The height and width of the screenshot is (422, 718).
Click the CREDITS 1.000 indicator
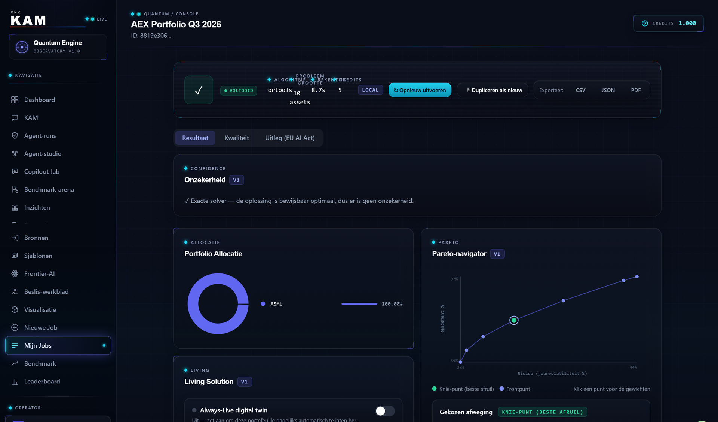pyautogui.click(x=669, y=23)
